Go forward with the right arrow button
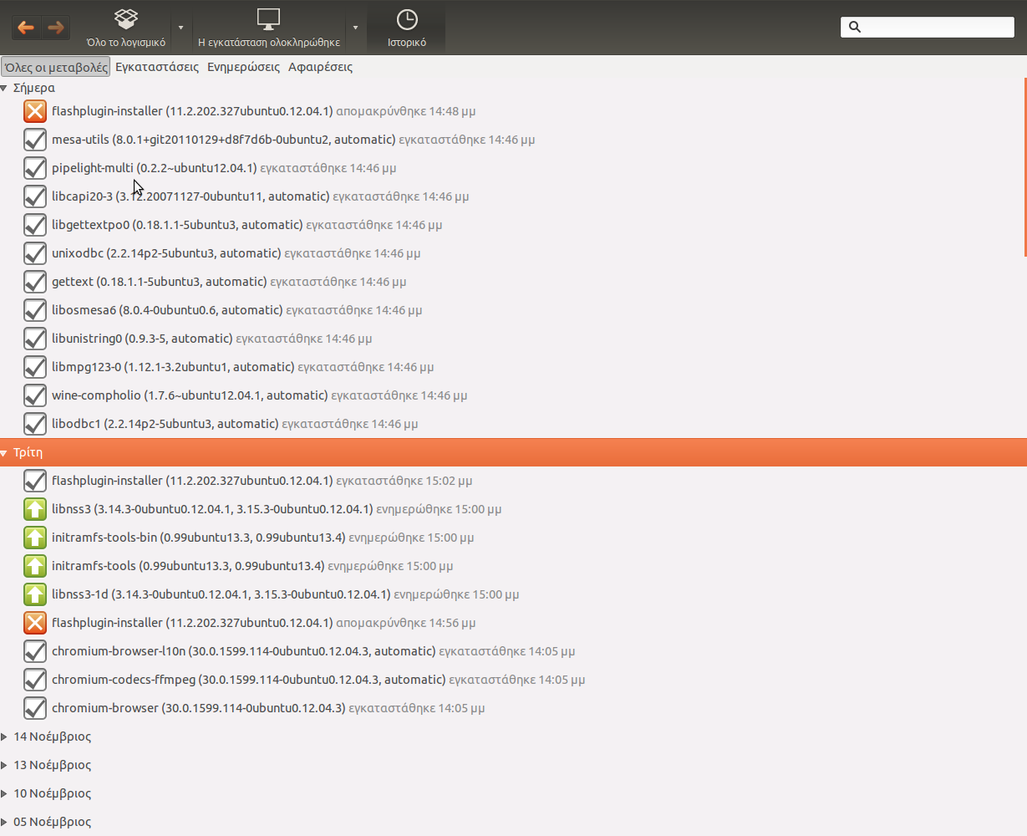This screenshot has width=1027, height=836. point(56,28)
